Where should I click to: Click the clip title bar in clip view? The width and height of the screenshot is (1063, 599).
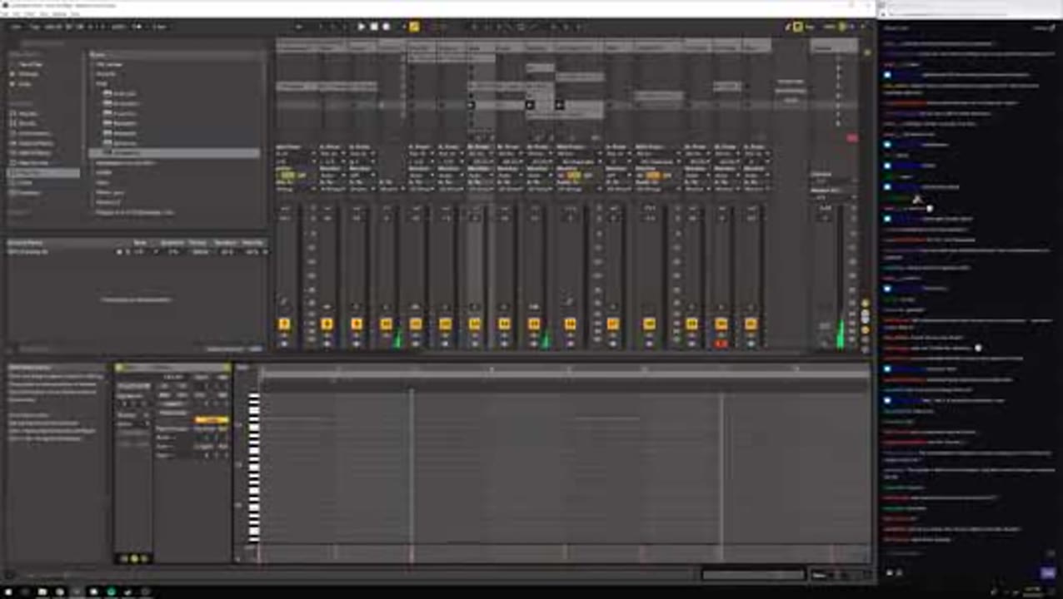point(173,367)
